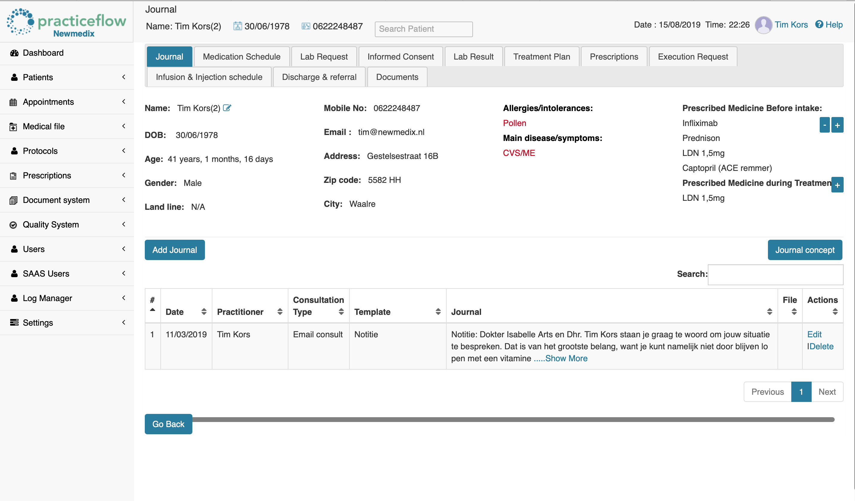Image resolution: width=855 pixels, height=501 pixels.
Task: Click the Search Patient input field
Action: 423,28
